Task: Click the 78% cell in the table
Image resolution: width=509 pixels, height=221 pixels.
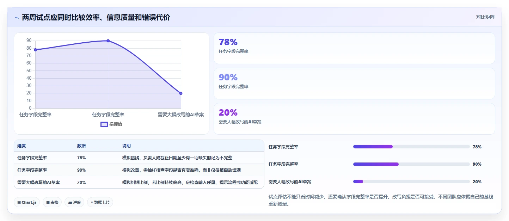Action: [81, 158]
